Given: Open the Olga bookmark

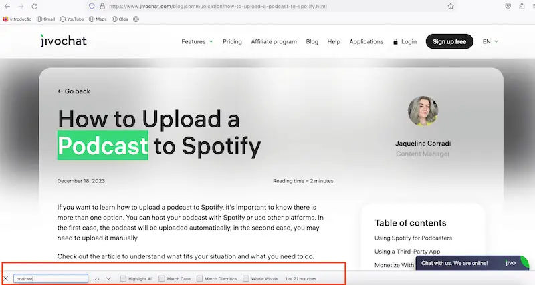Looking at the screenshot, I should (120, 19).
